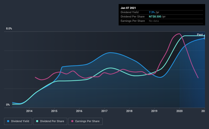Toggle the Dividend Yield legend button
209x129 pixels.
[18, 121]
